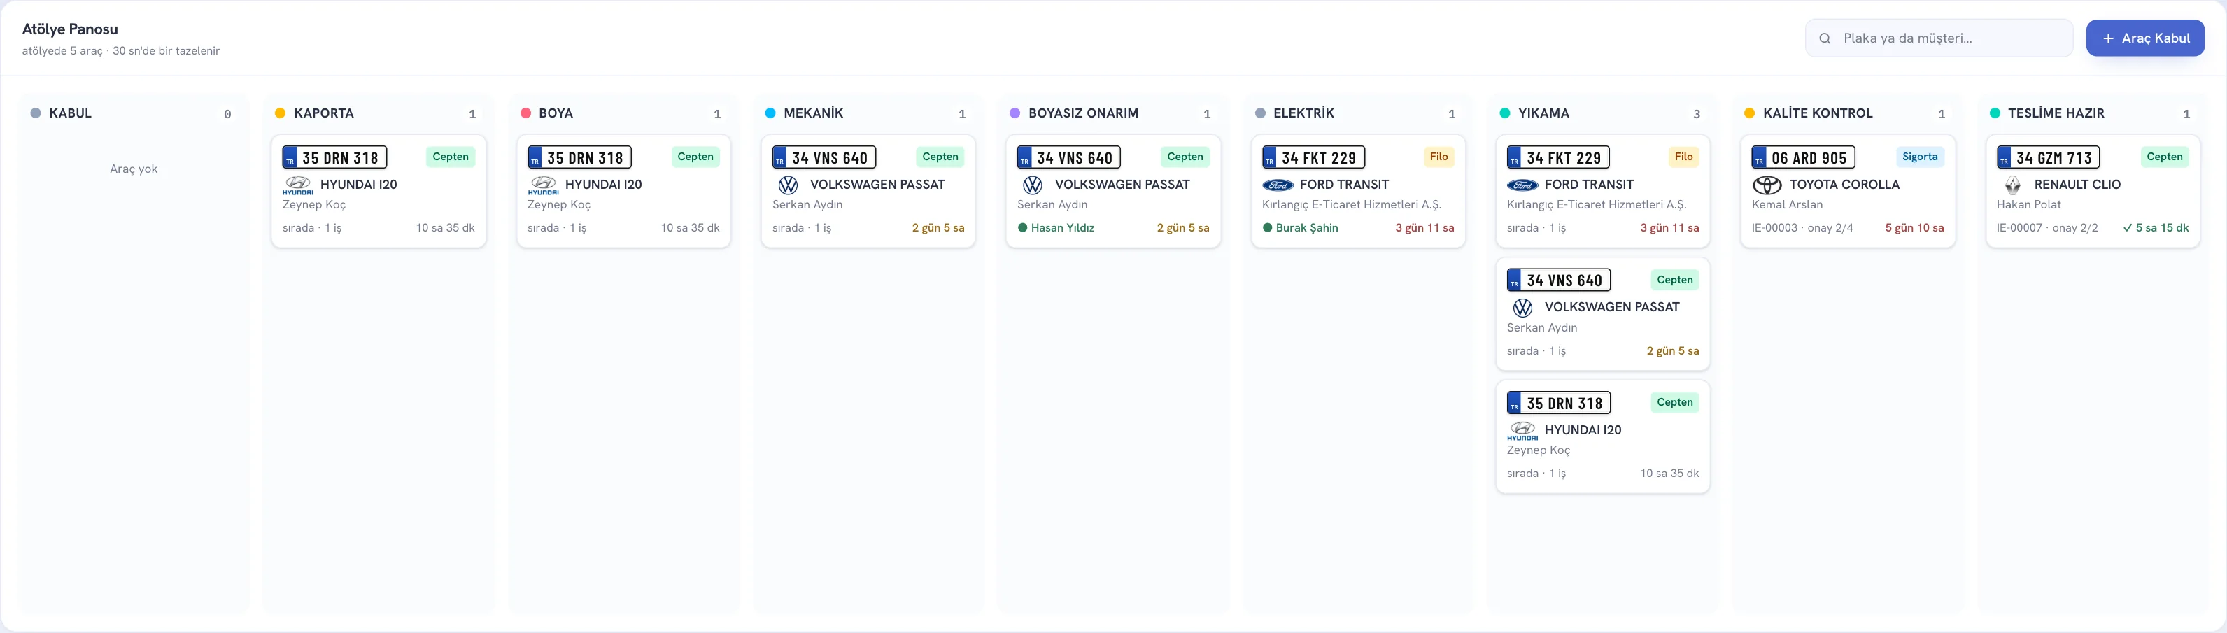Image resolution: width=2227 pixels, height=633 pixels.
Task: Open plate 34 VNS 640 in Mekanik column
Action: [x=824, y=157]
